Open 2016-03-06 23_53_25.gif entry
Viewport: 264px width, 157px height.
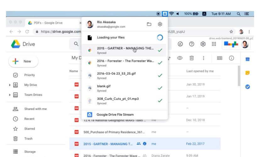tap(124, 76)
